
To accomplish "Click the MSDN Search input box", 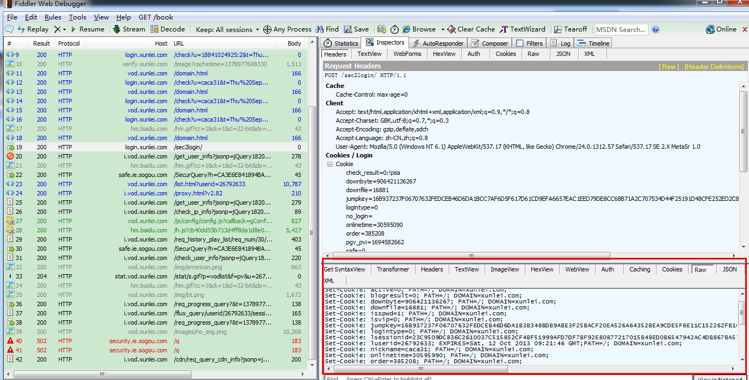I will point(621,29).
